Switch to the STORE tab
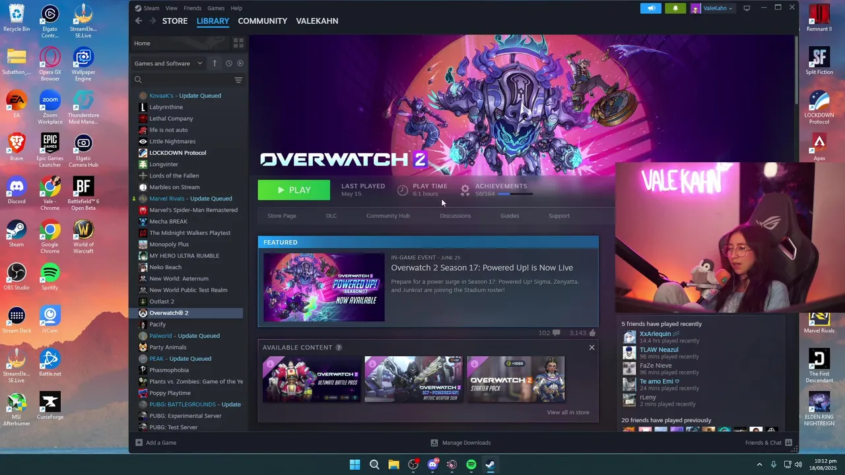 [175, 21]
